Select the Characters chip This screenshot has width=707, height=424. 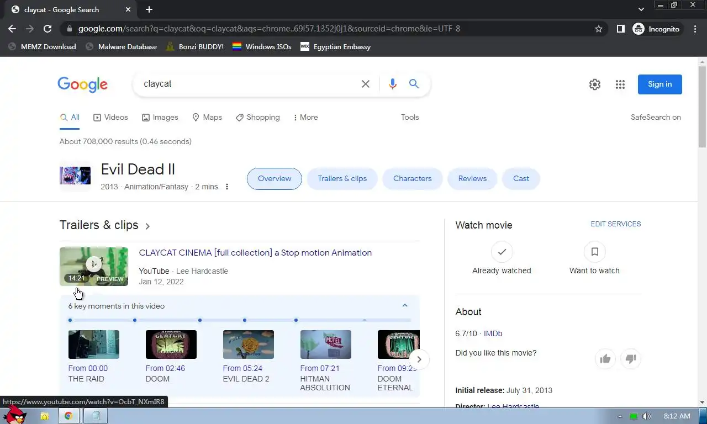pos(413,179)
